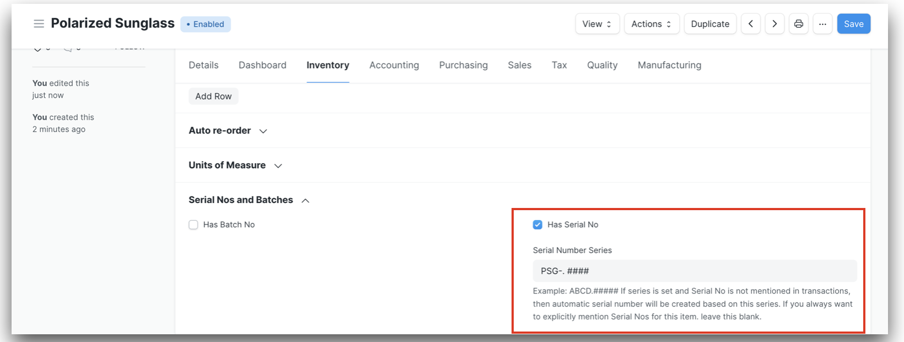Open the View dropdown
This screenshot has width=904, height=342.
point(597,24)
